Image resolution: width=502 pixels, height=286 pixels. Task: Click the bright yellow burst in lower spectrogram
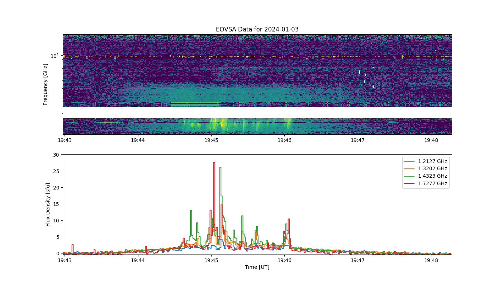(x=223, y=124)
